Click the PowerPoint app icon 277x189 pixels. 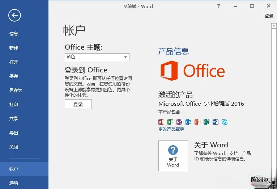[197, 122]
